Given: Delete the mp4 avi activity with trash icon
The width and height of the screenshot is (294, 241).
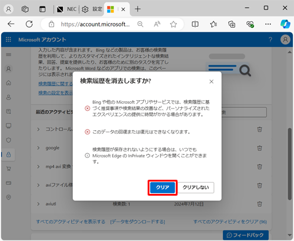Looking at the screenshot, I should coord(259,167).
